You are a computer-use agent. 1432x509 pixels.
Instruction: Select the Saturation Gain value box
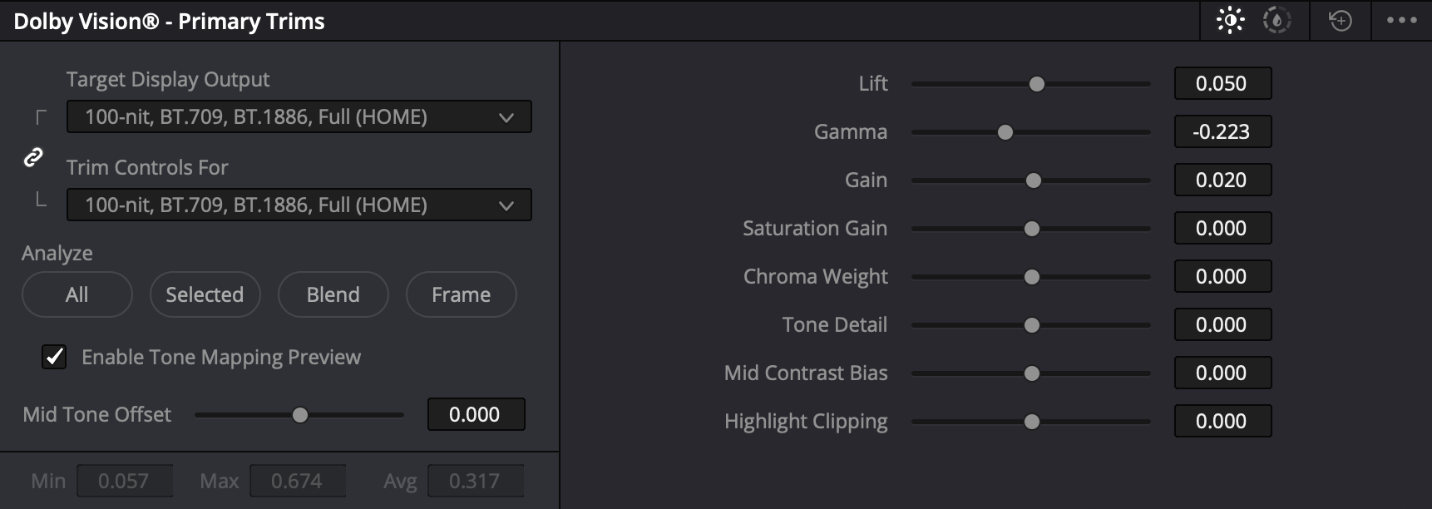click(1222, 229)
